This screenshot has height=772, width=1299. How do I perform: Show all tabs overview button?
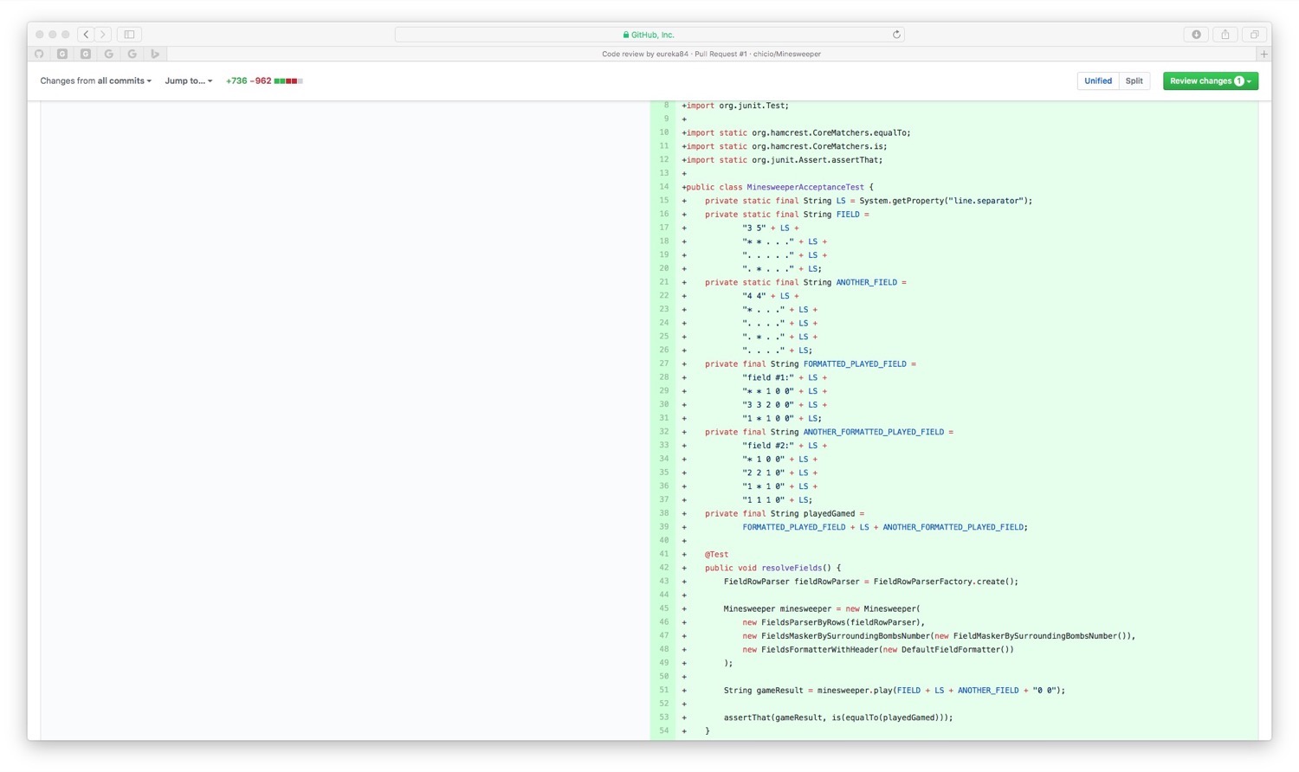pyautogui.click(x=1254, y=35)
